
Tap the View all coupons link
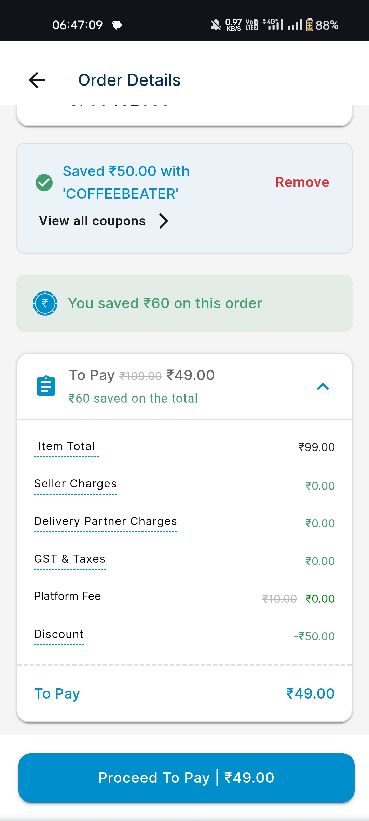pos(93,221)
